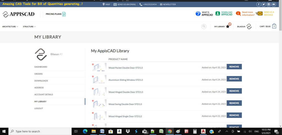Open Calculator from taskbar
The width and height of the screenshot is (282, 135).
click(x=195, y=131)
